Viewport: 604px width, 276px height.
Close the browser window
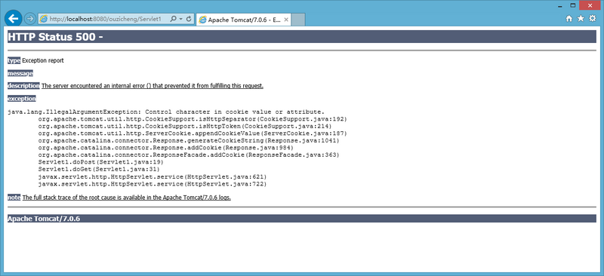[x=590, y=5]
